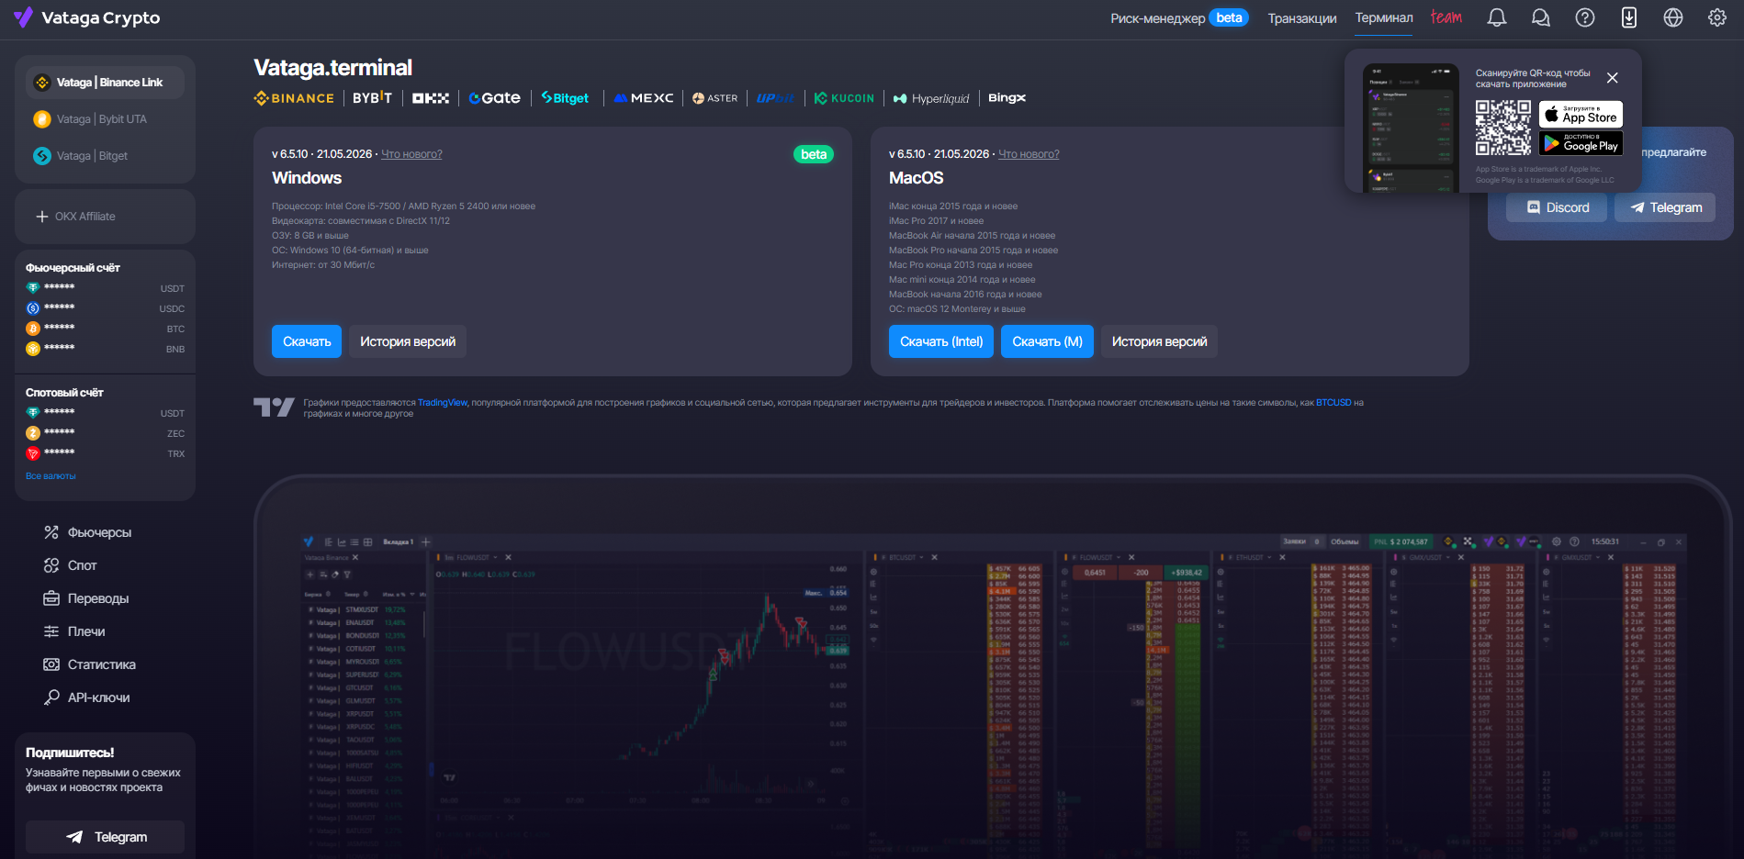The height and width of the screenshot is (859, 1744).
Task: Open the help question mark icon
Action: [x=1585, y=17]
